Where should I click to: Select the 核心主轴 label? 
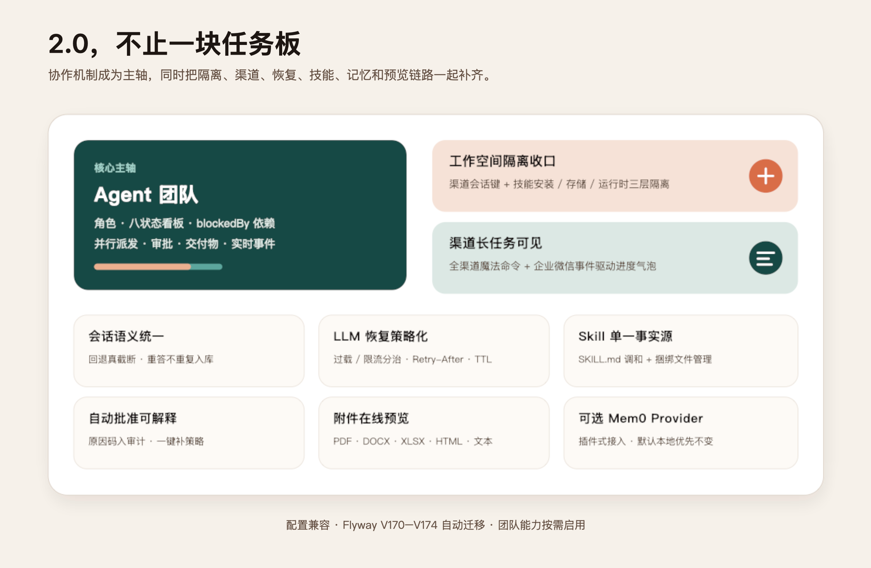115,168
